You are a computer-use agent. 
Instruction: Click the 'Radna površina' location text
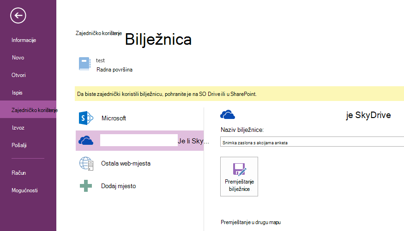(115, 70)
